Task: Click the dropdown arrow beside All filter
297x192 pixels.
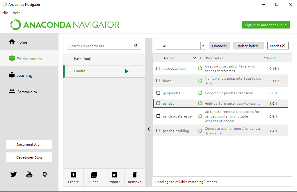Action: pos(203,46)
